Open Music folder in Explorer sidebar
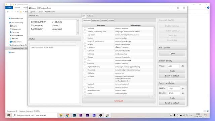 (14, 39)
